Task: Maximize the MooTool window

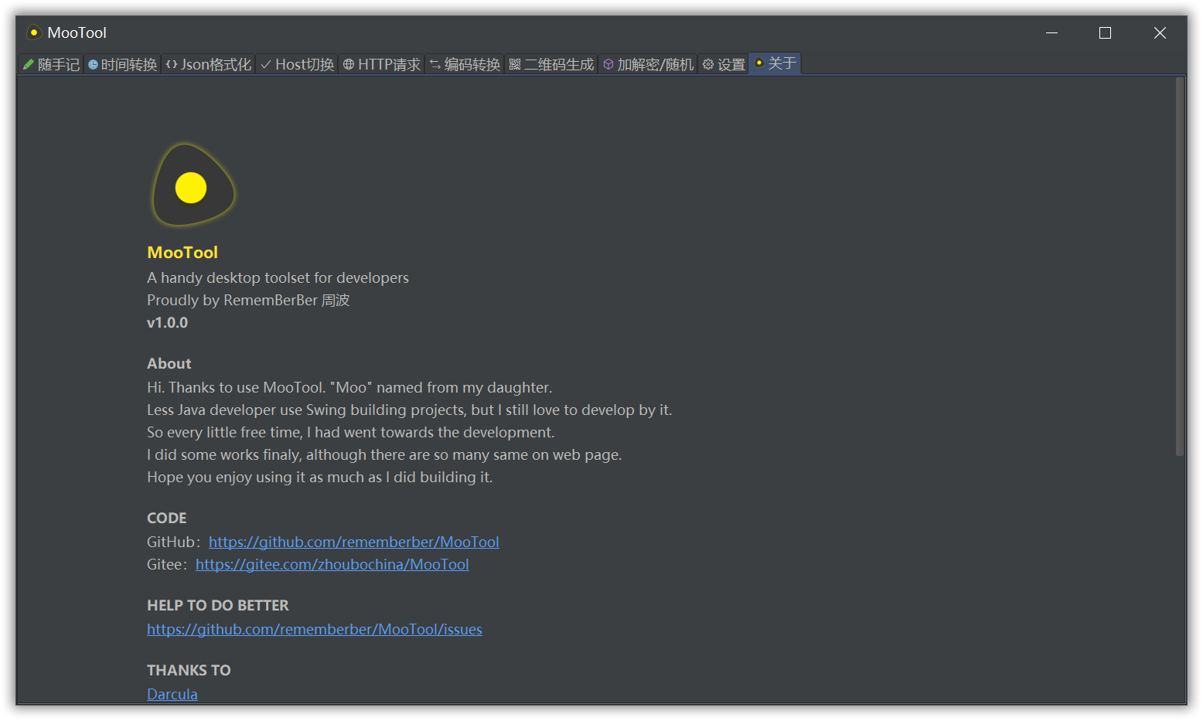Action: pos(1105,32)
